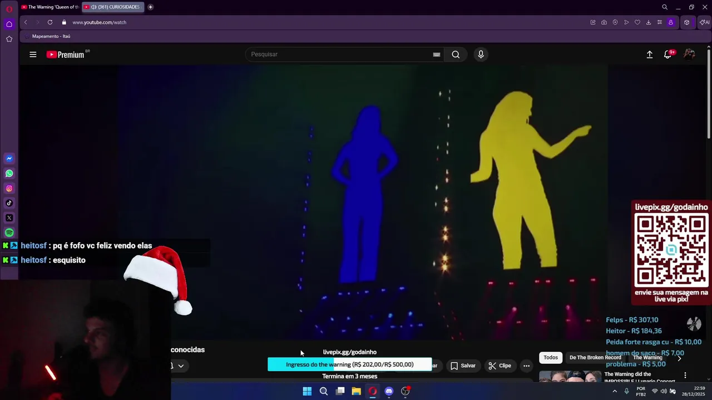Select the Todos filter chip
Image resolution: width=712 pixels, height=400 pixels.
[x=551, y=357]
